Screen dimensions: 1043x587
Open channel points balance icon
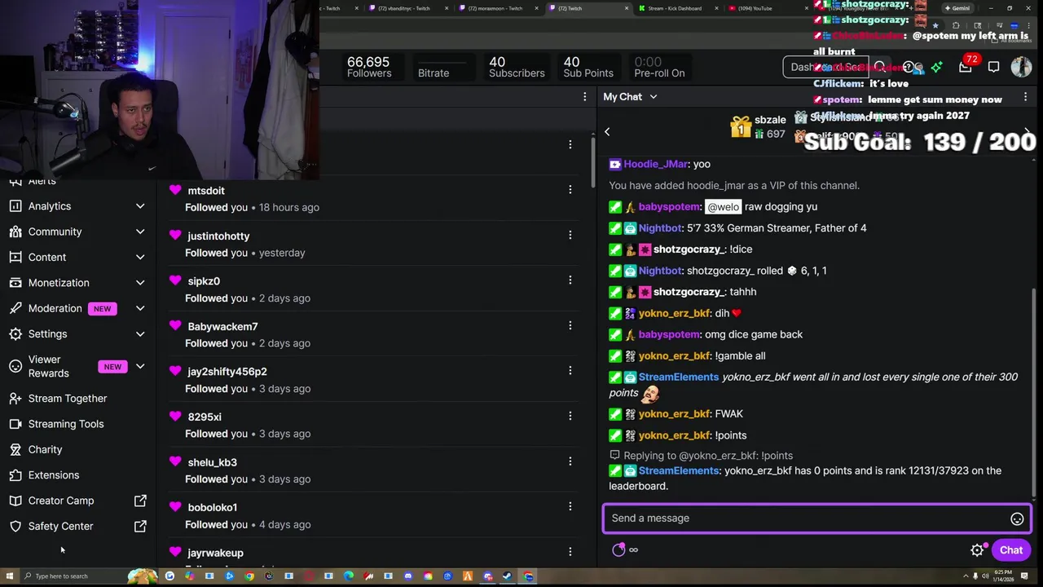[619, 550]
